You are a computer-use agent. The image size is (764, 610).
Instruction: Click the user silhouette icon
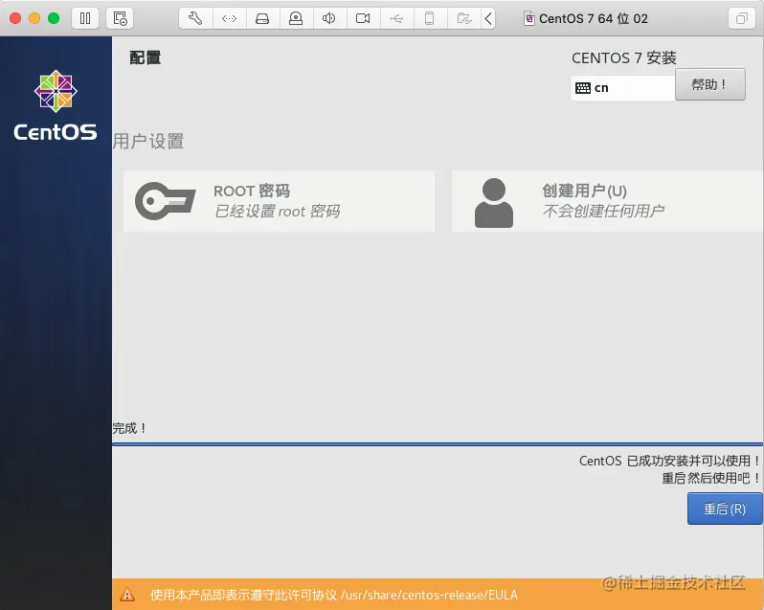click(494, 203)
